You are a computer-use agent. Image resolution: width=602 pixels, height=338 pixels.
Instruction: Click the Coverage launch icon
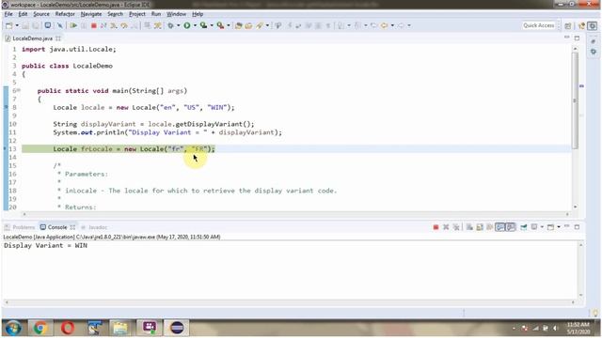point(203,25)
